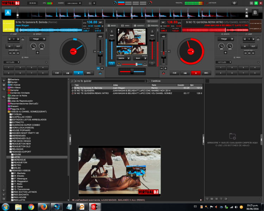Open Chrome from the taskbar

click(31, 207)
